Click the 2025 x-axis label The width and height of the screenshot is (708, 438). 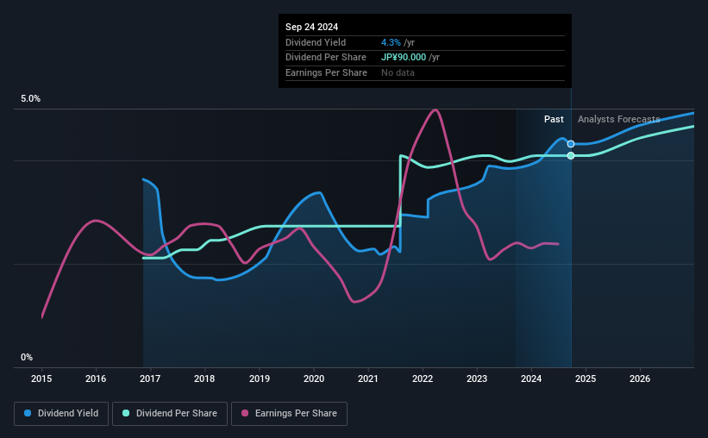click(586, 379)
